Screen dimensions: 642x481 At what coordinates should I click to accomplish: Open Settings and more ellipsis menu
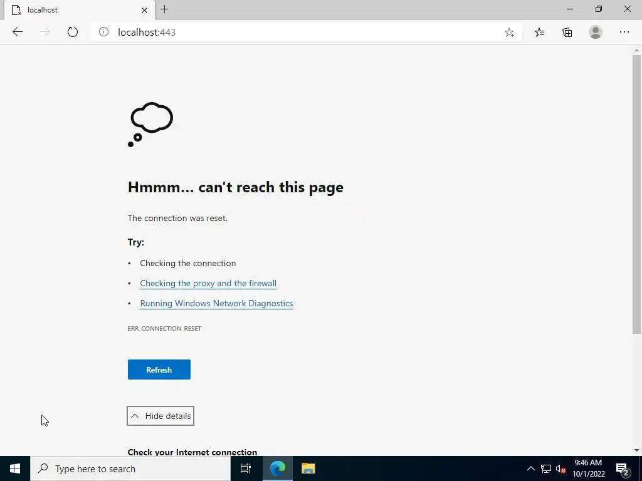click(624, 32)
